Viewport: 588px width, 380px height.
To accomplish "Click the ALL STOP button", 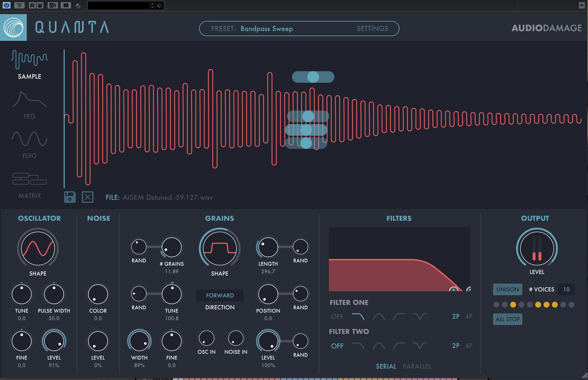I will (508, 319).
